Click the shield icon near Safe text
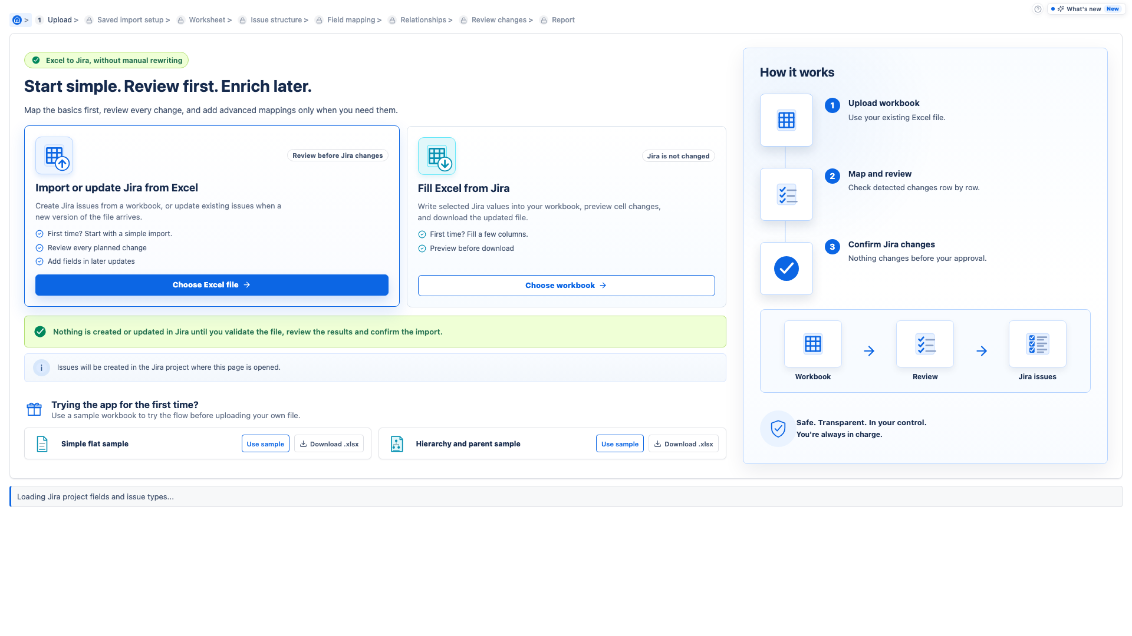This screenshot has width=1132, height=636. pyautogui.click(x=778, y=429)
